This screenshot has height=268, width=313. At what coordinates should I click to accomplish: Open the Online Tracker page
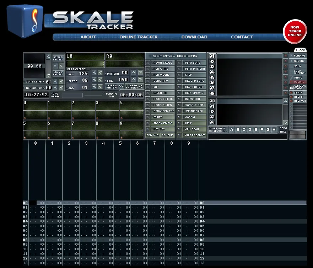(138, 37)
